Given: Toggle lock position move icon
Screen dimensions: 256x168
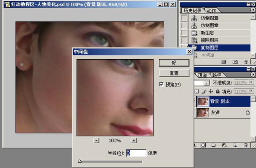Looking at the screenshot, I should pyautogui.click(x=211, y=91).
